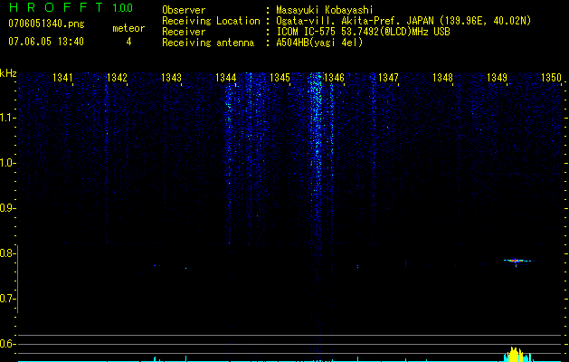Click the ICOM IC-575 receiver value
The width and height of the screenshot is (569, 362).
tap(363, 32)
